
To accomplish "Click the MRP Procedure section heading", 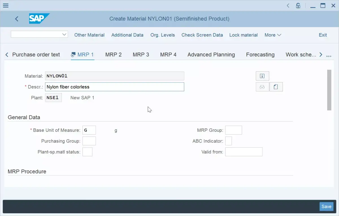I will 27,172.
